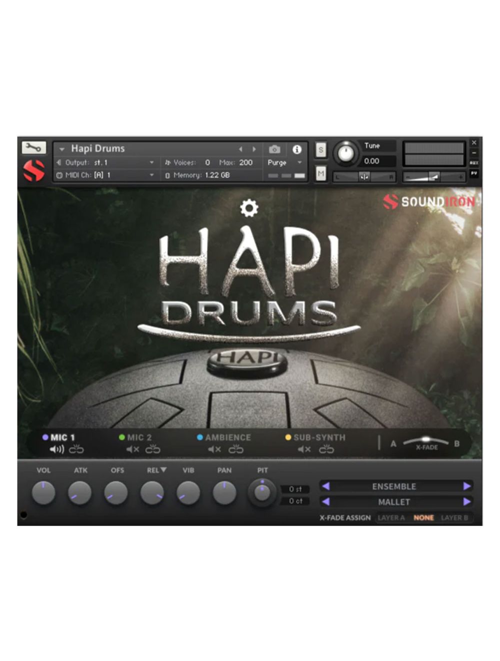Turn the PAN knob

click(225, 492)
